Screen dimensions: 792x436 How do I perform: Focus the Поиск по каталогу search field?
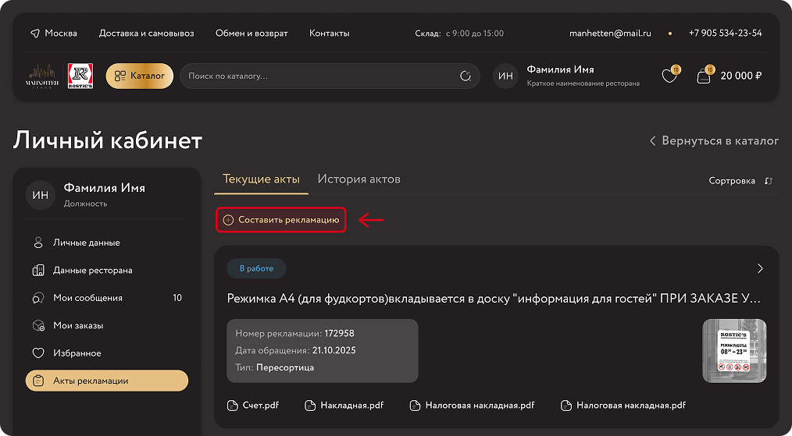pos(320,76)
